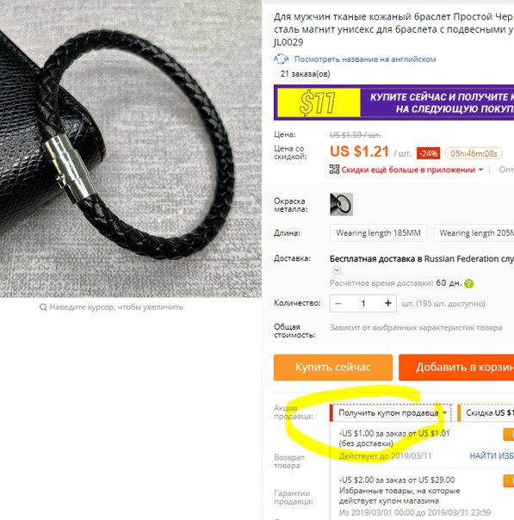Click the $11 coupon promo banner
The image size is (514, 520).
point(394,102)
